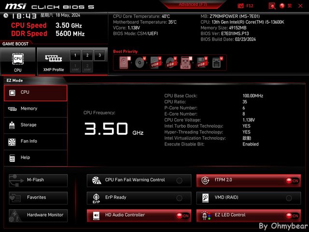Launch the M-Flash utility

38,180
